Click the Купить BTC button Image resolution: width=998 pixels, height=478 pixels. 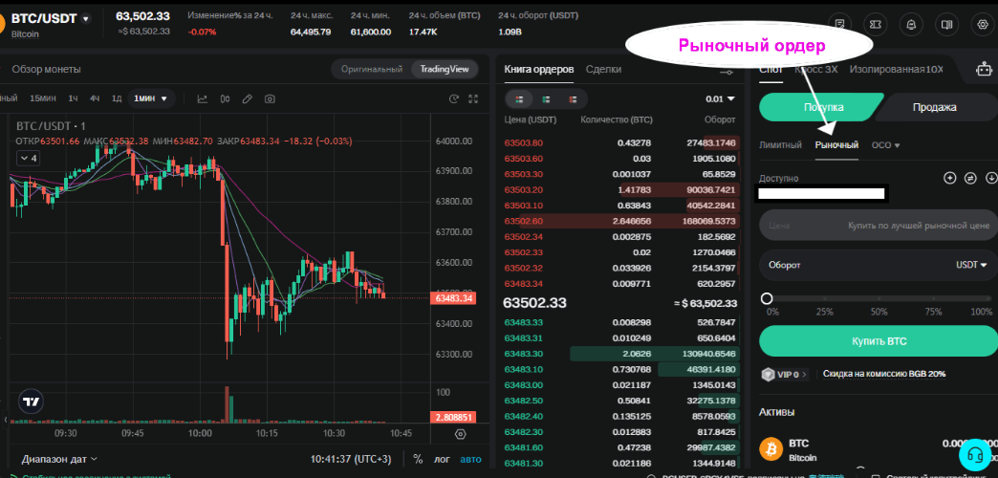pos(879,341)
